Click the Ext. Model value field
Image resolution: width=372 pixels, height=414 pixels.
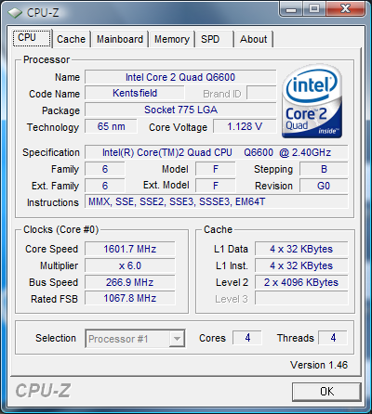tap(216, 186)
